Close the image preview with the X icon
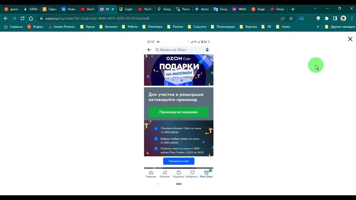This screenshot has width=356, height=200. 350,39
